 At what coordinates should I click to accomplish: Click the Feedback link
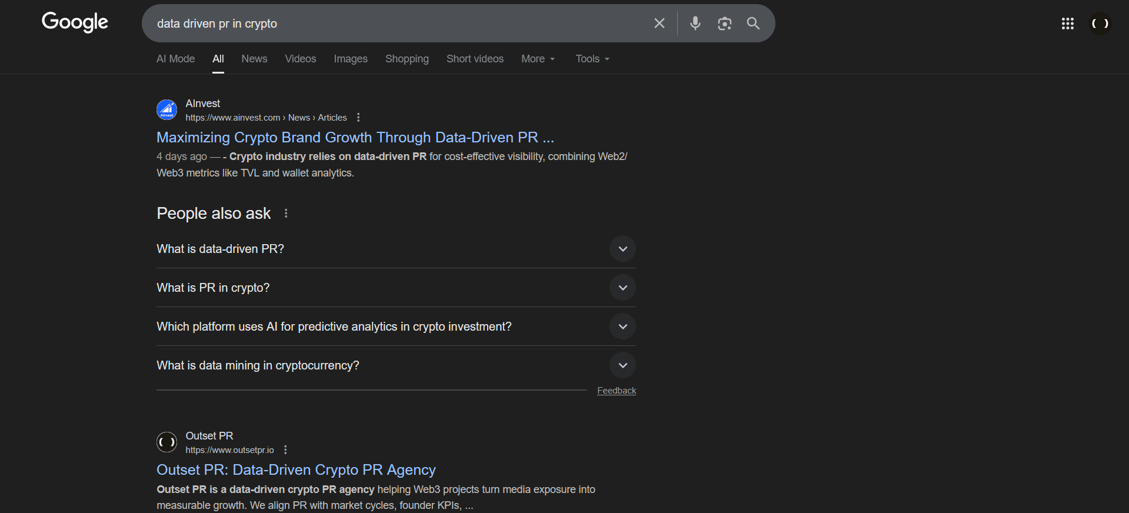pyautogui.click(x=617, y=391)
